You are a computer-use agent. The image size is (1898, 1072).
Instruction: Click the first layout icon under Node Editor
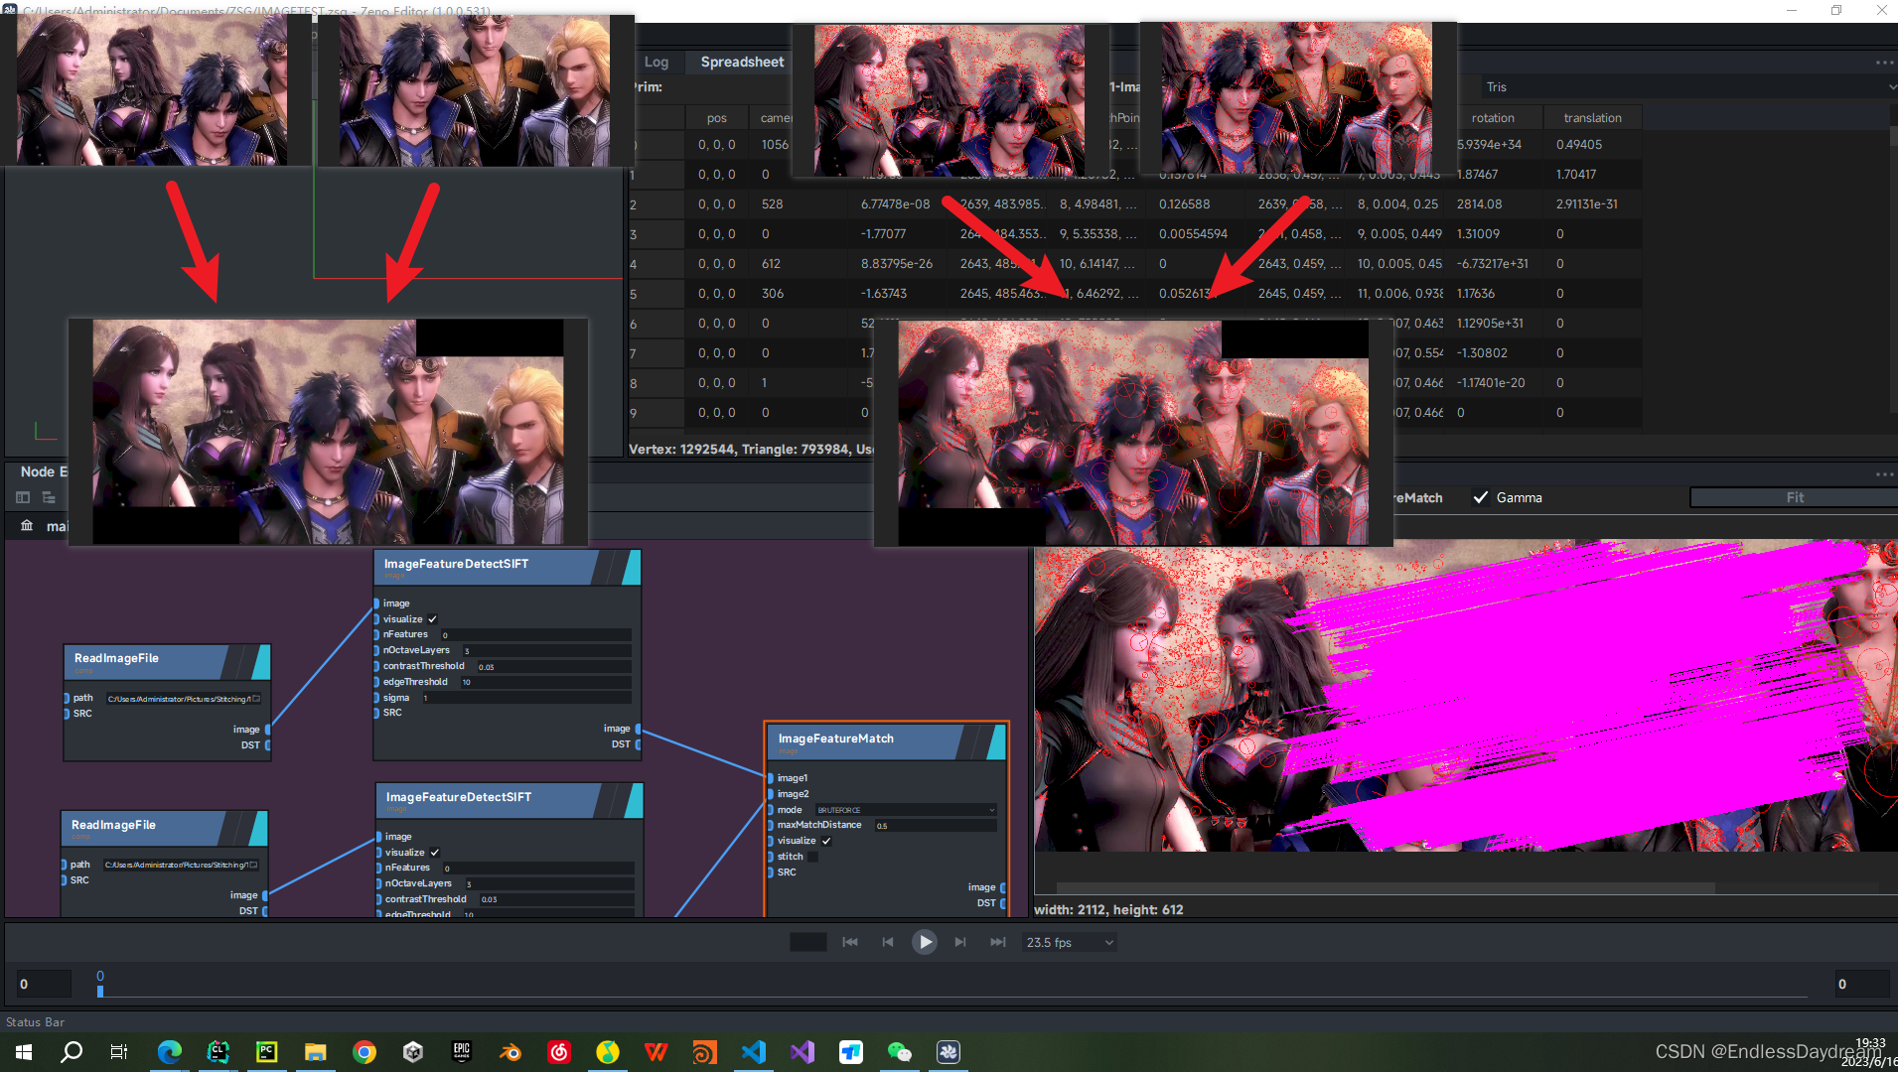click(x=23, y=497)
